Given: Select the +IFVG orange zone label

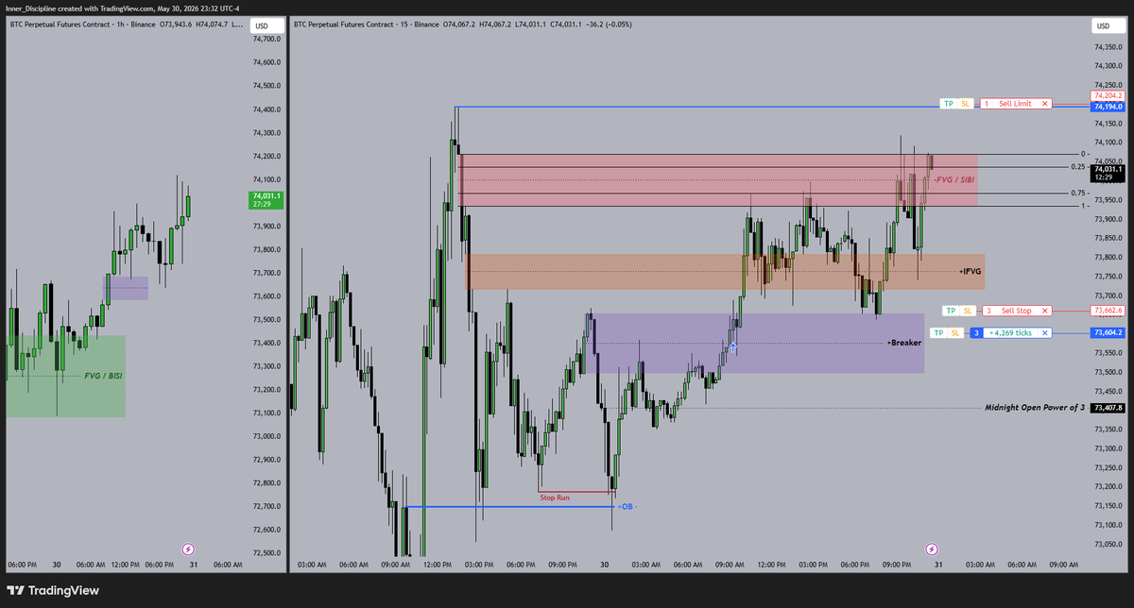Looking at the screenshot, I should (x=971, y=271).
